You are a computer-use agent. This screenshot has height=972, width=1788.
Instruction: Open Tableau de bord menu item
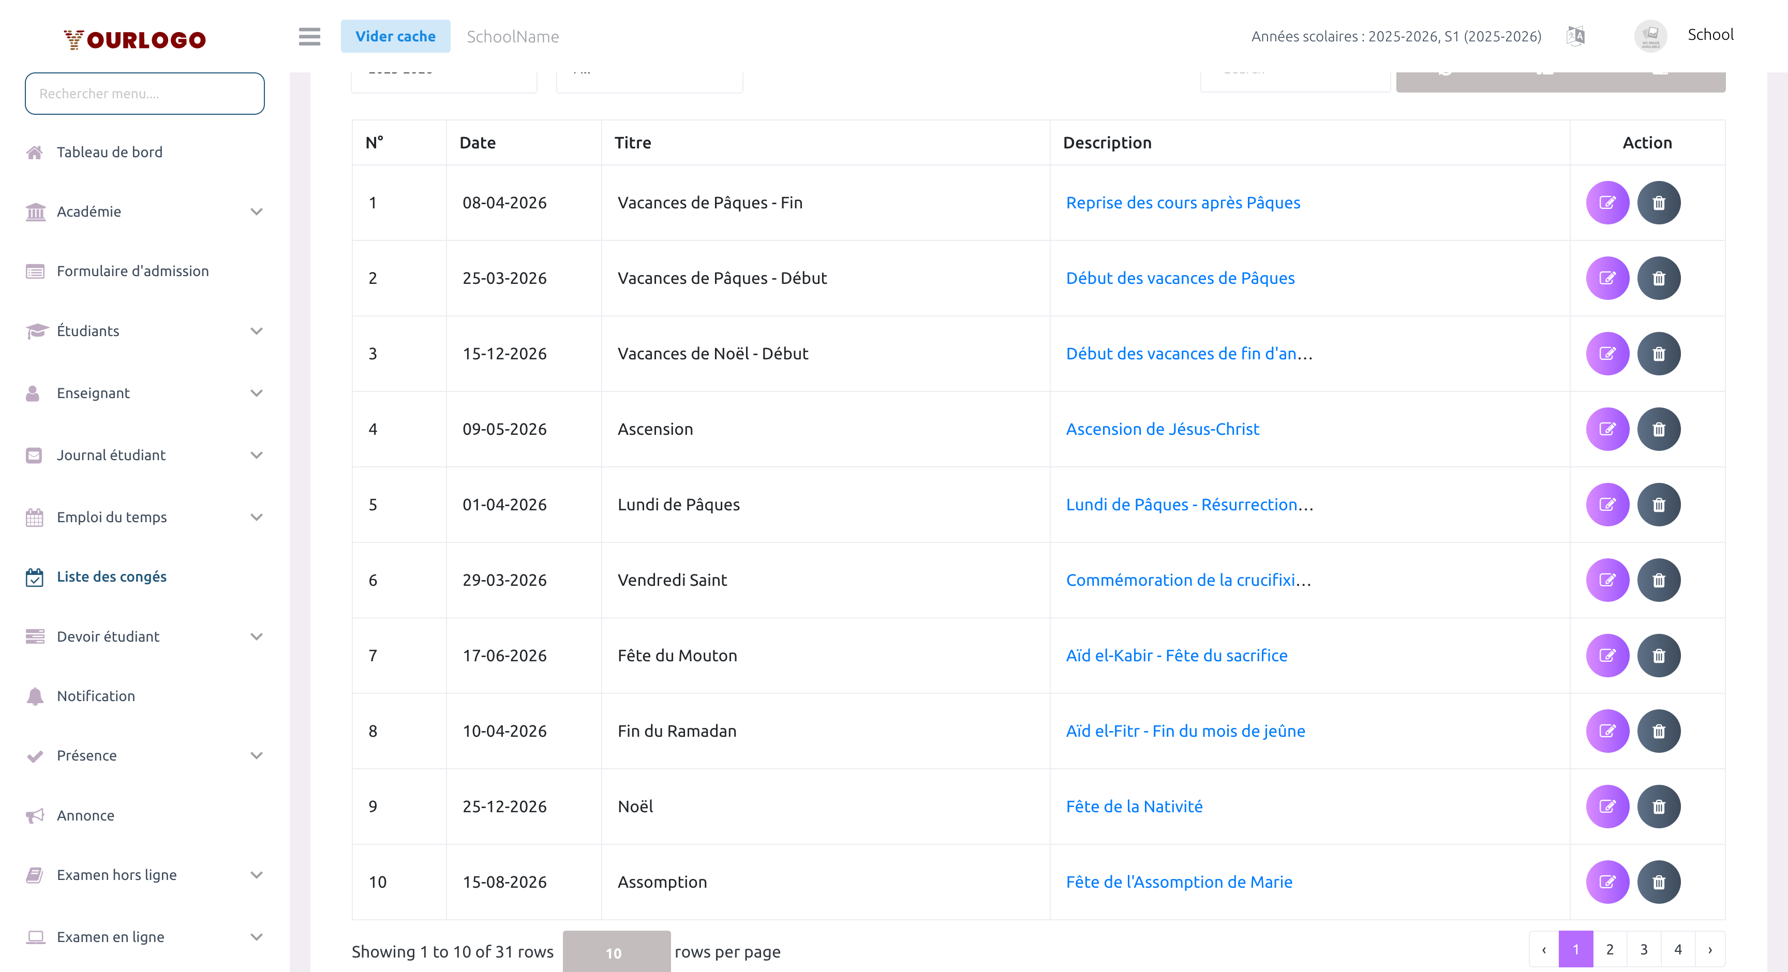[x=110, y=152]
